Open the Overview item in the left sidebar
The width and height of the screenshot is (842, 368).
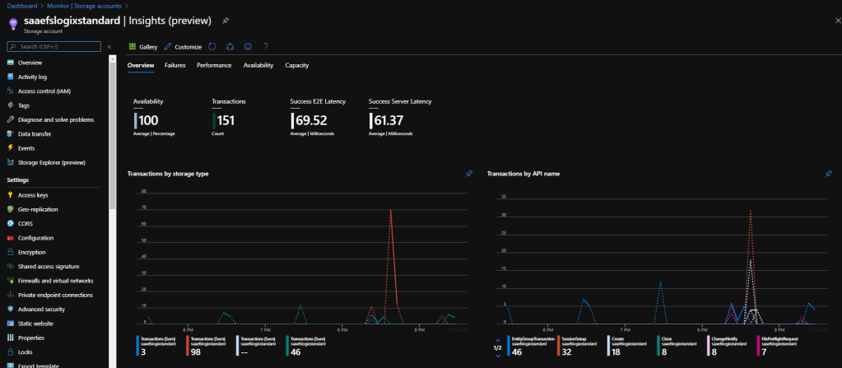[x=30, y=63]
